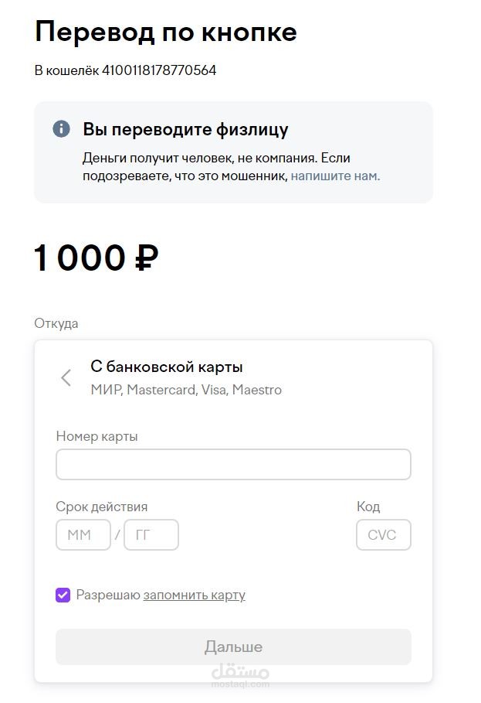Click the "Номер карты" field label
The image size is (481, 703).
pyautogui.click(x=97, y=436)
